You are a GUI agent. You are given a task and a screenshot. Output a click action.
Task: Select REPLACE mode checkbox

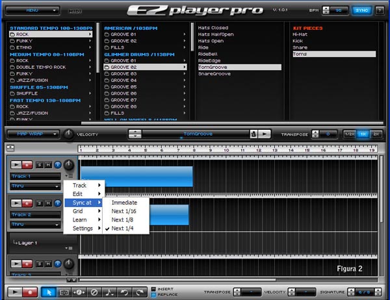click(153, 295)
